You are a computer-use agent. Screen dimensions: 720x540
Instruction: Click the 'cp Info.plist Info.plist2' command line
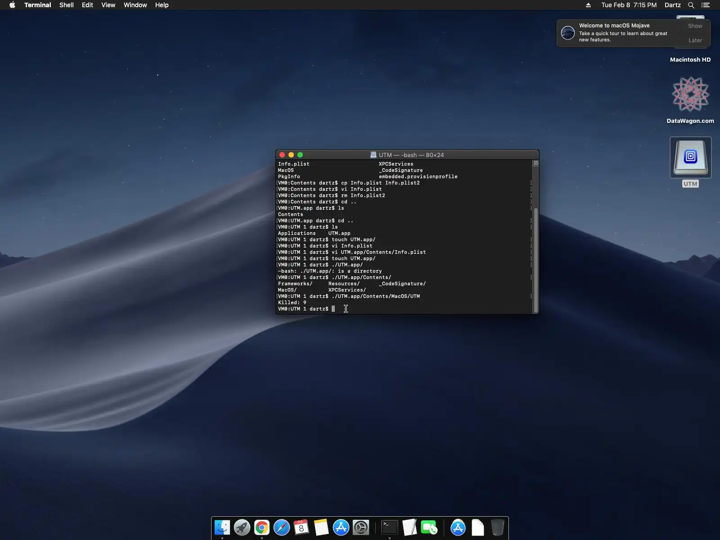coord(380,183)
